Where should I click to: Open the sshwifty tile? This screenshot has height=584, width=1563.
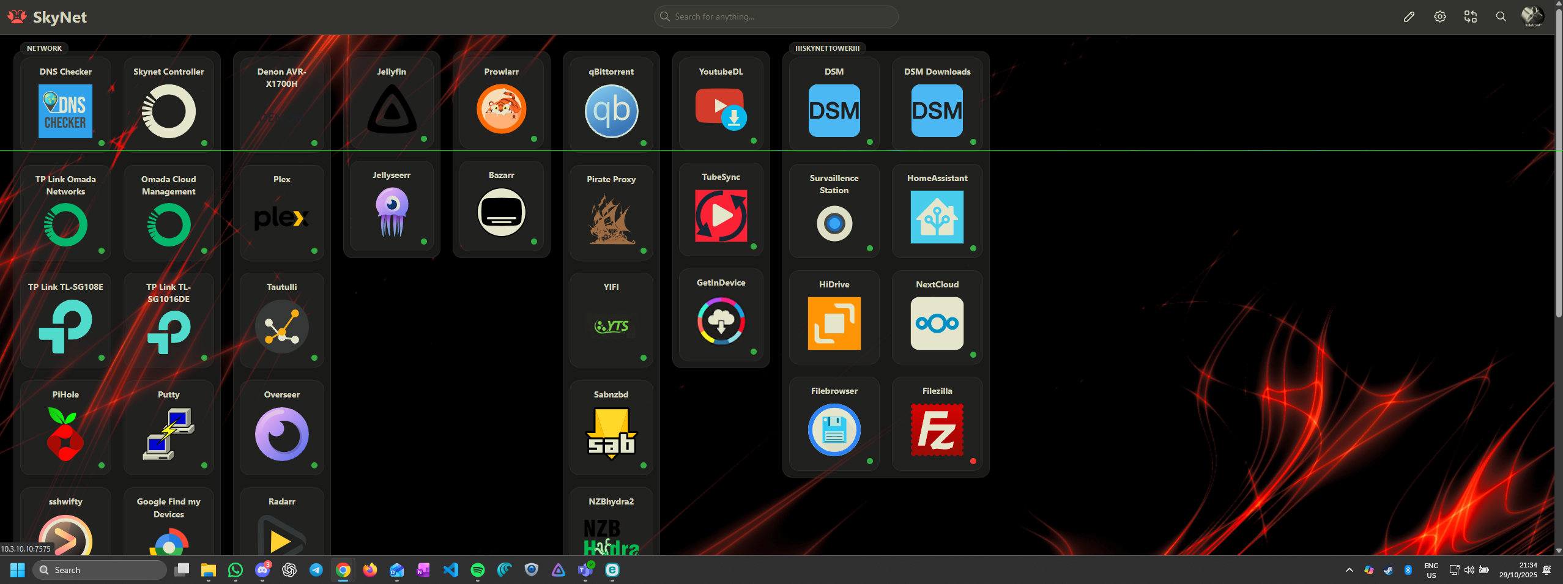65,522
